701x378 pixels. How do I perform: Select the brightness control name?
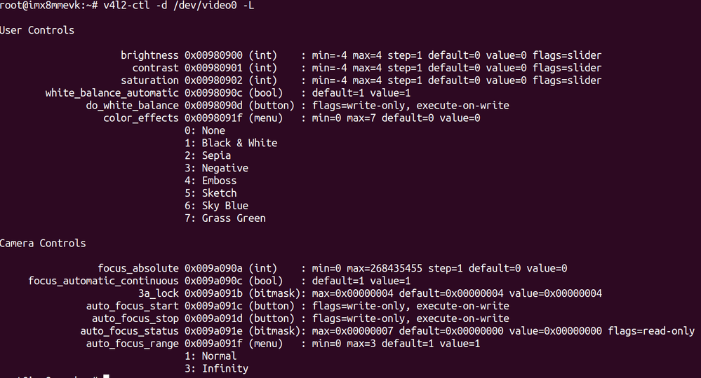(149, 55)
